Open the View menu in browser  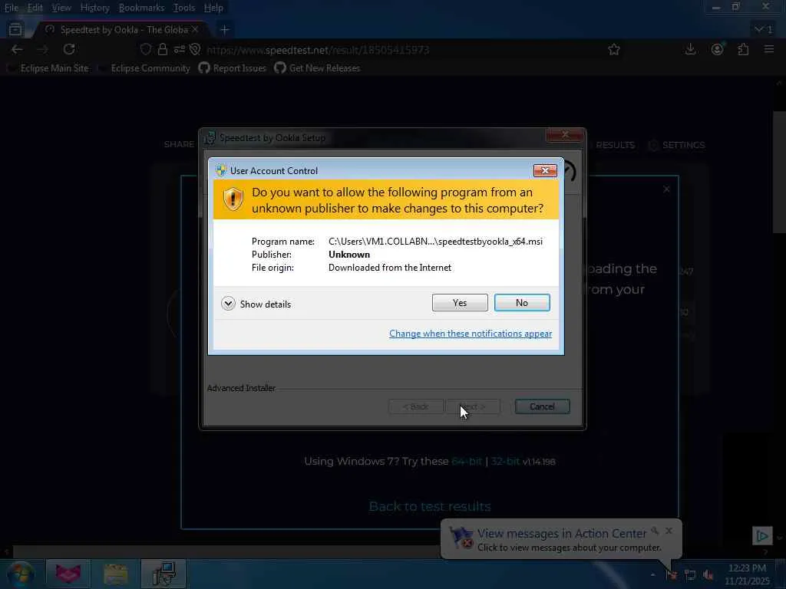click(x=61, y=8)
